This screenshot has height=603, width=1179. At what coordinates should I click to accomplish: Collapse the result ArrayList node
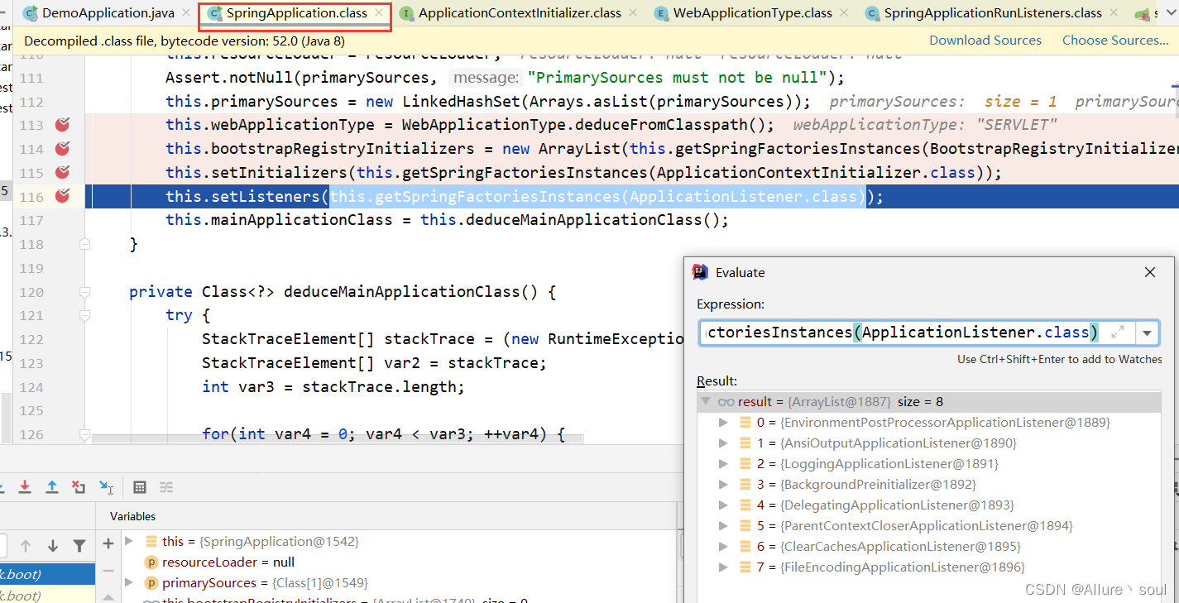[x=705, y=402]
